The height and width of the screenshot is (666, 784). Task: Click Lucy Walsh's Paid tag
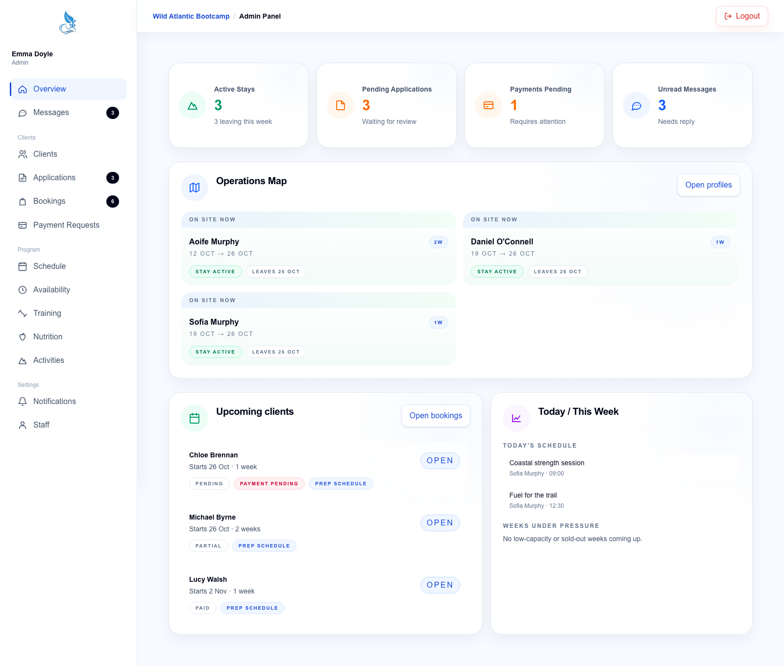(x=202, y=608)
